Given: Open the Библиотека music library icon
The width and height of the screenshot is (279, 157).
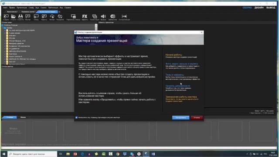Looking at the screenshot, I should (x=112, y=17).
